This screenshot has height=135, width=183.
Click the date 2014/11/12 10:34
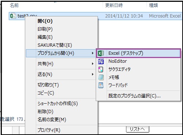click(x=124, y=16)
